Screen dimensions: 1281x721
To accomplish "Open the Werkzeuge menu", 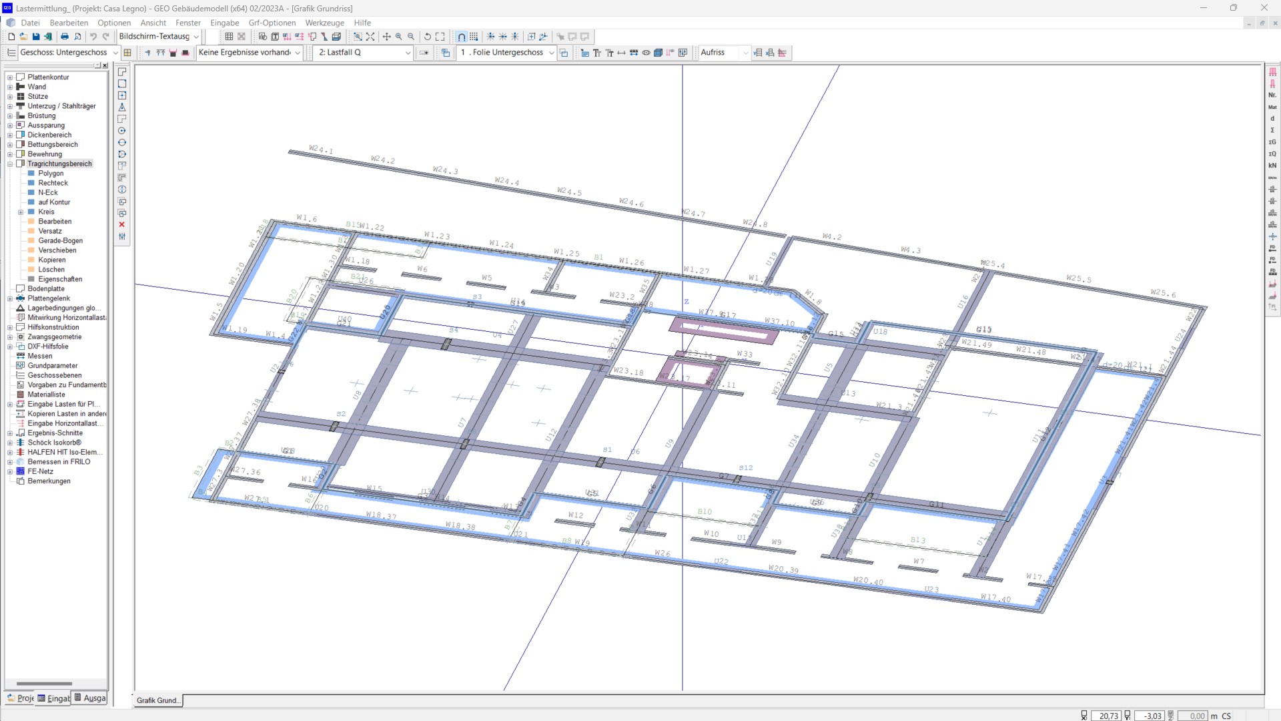I will point(325,23).
